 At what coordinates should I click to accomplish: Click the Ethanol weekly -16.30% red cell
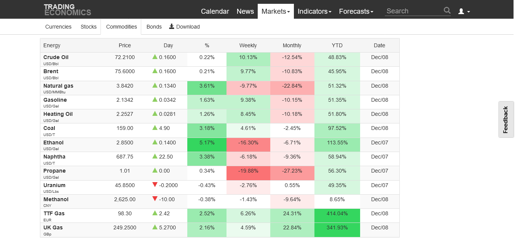coord(248,143)
